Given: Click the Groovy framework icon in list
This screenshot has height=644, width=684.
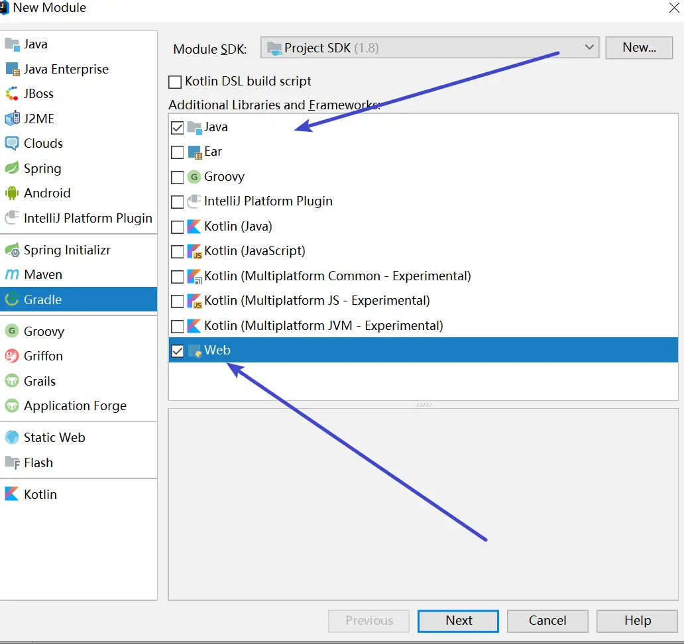Looking at the screenshot, I should coord(194,177).
